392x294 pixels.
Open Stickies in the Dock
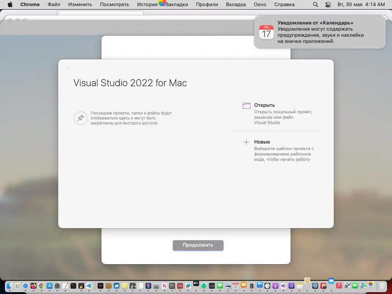tap(124, 286)
